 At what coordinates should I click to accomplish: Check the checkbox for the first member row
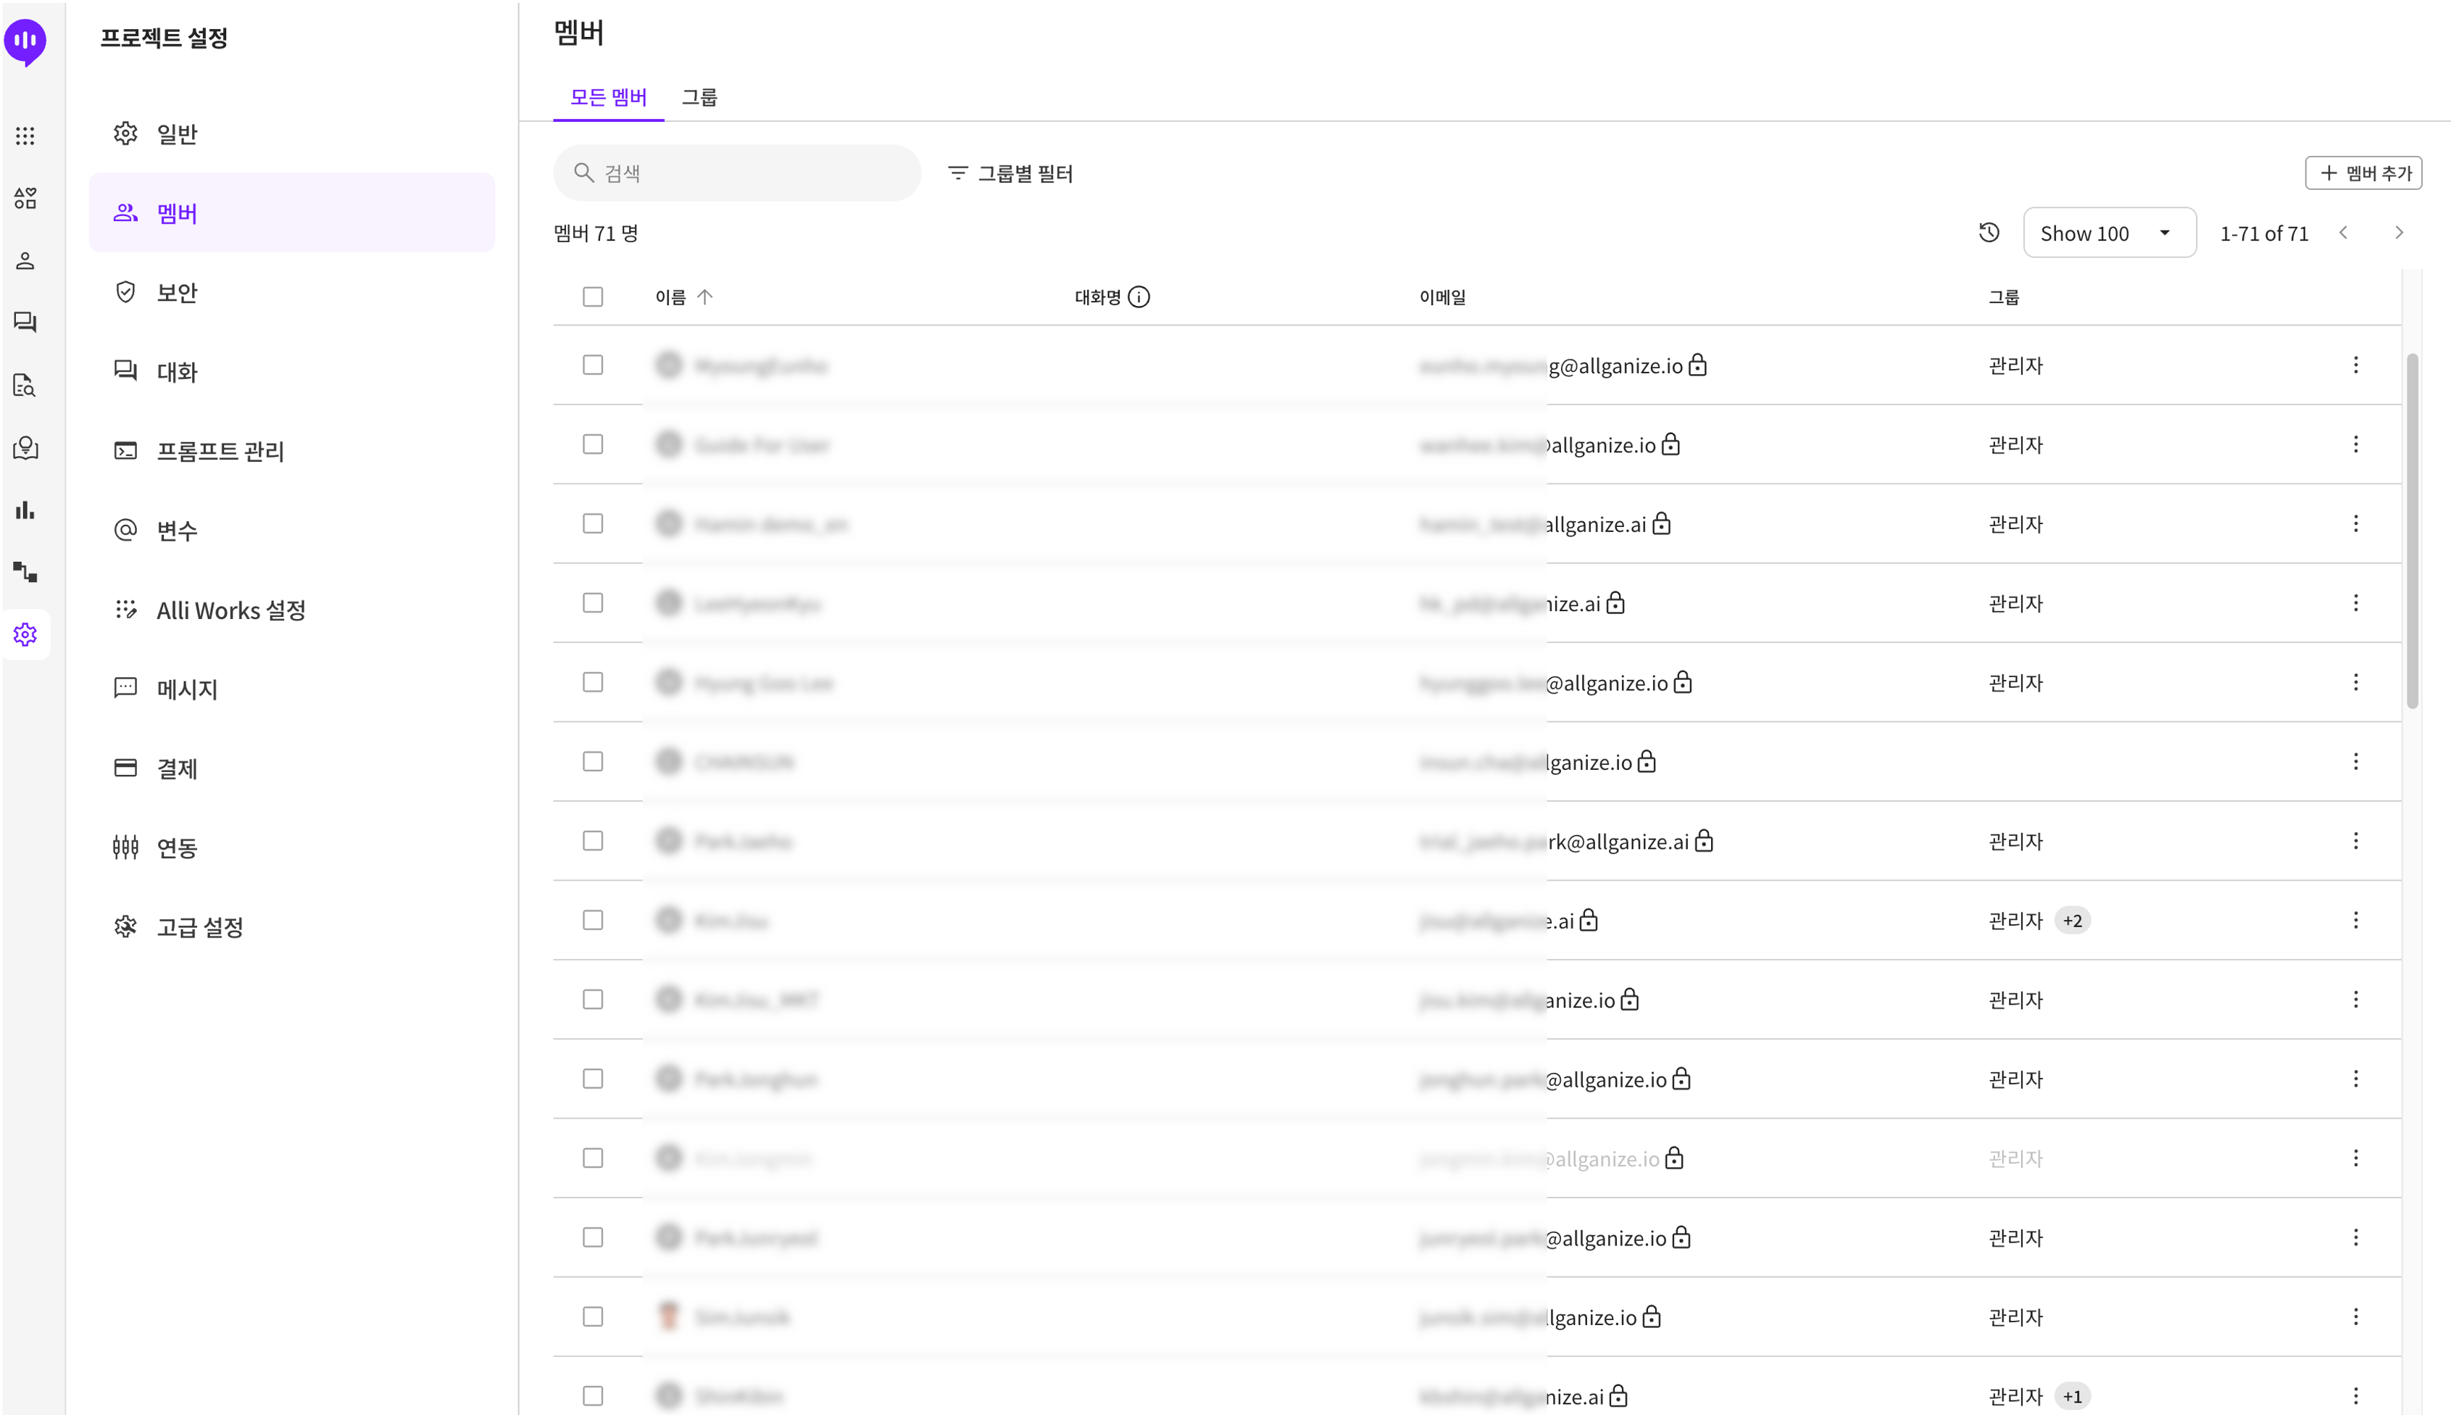(593, 365)
